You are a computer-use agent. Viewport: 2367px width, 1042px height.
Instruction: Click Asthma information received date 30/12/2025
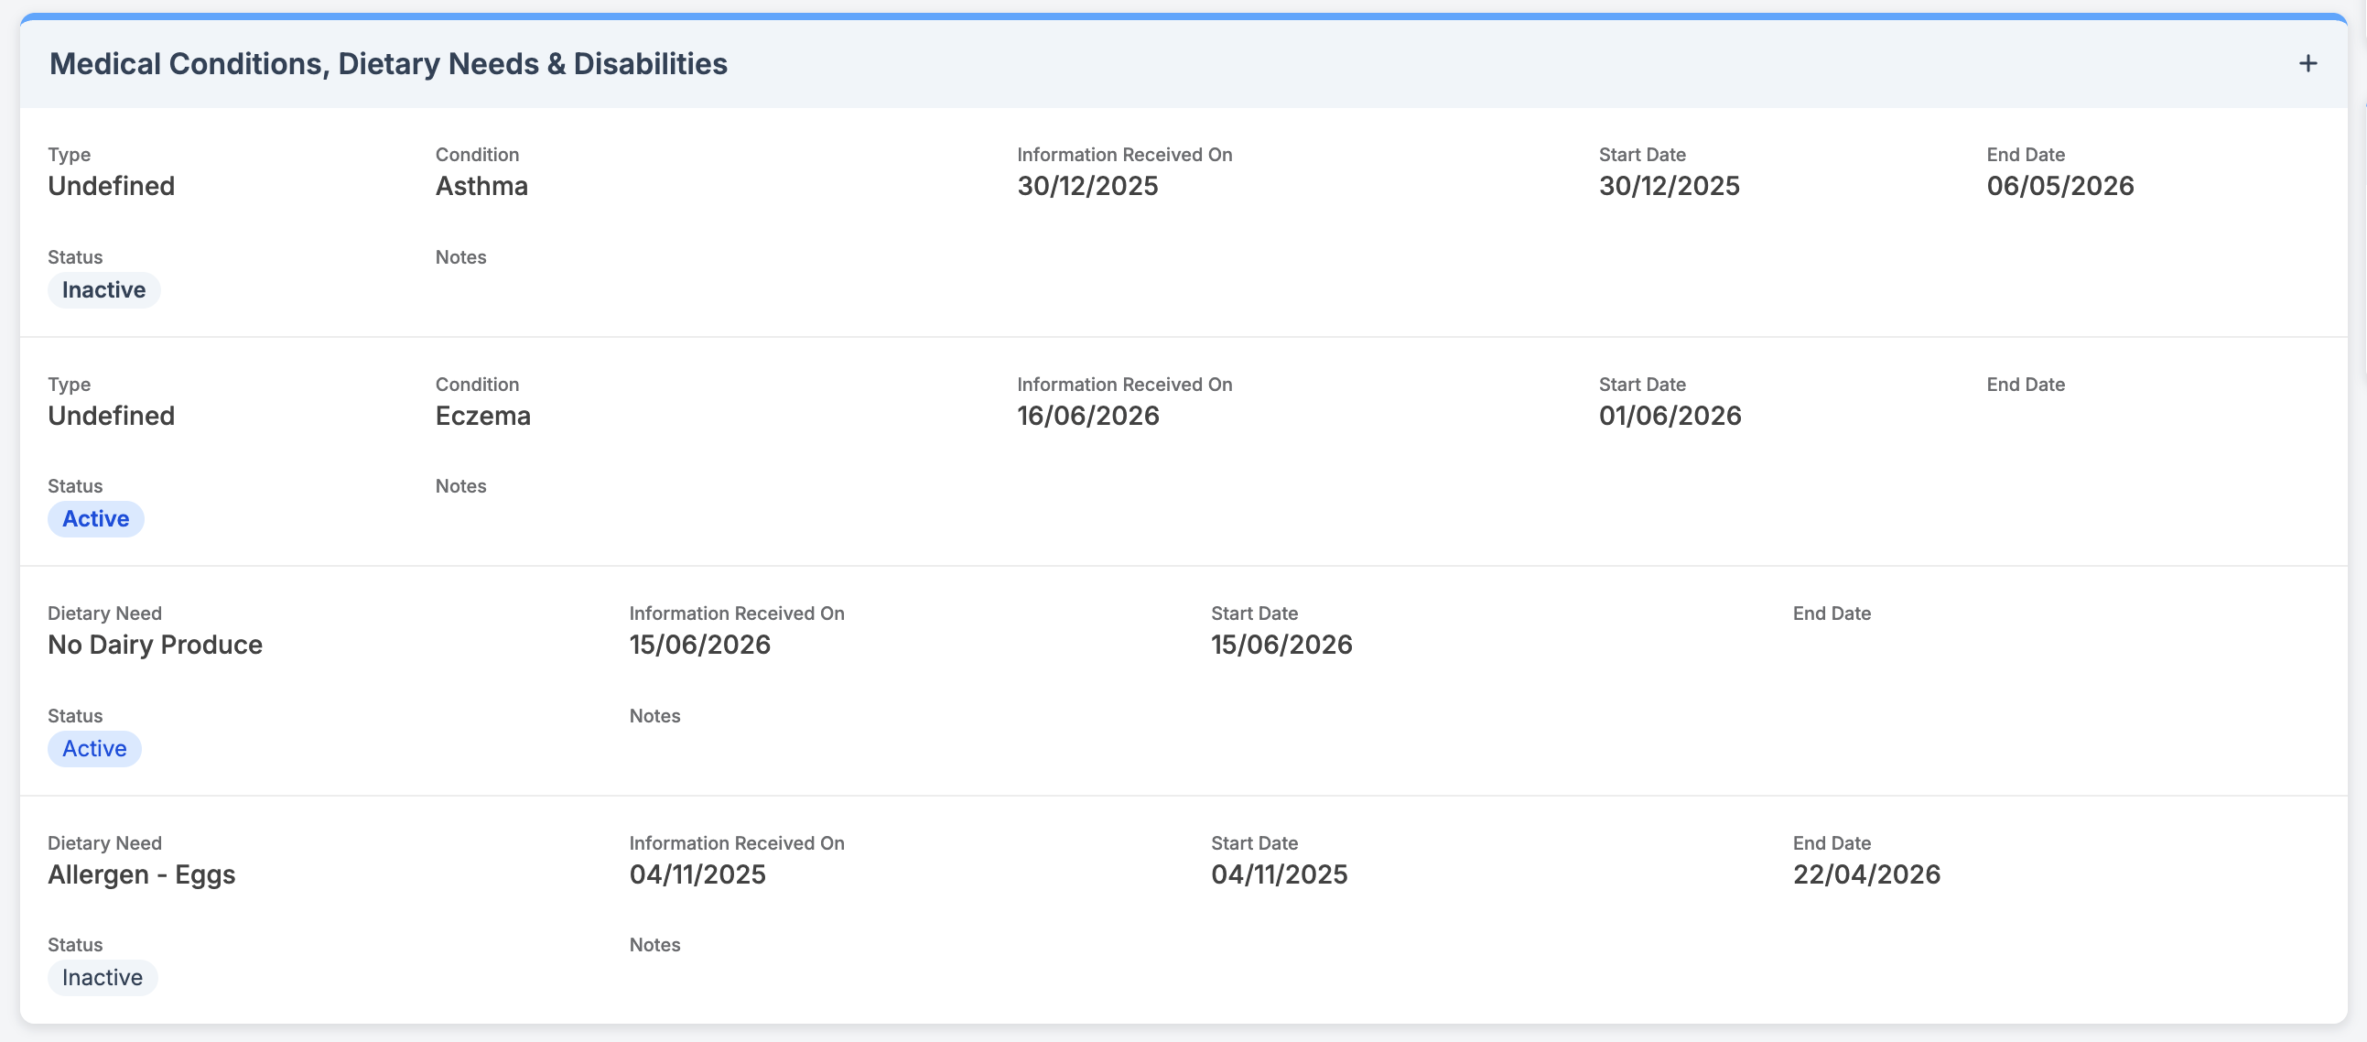[1087, 186]
